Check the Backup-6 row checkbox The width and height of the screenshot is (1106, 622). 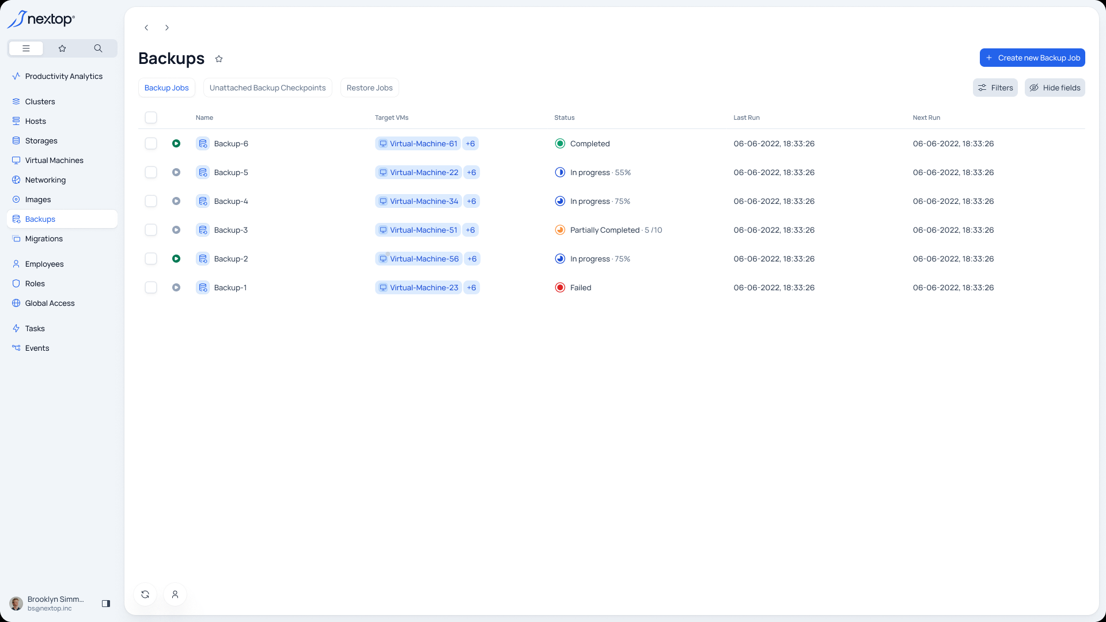(151, 143)
